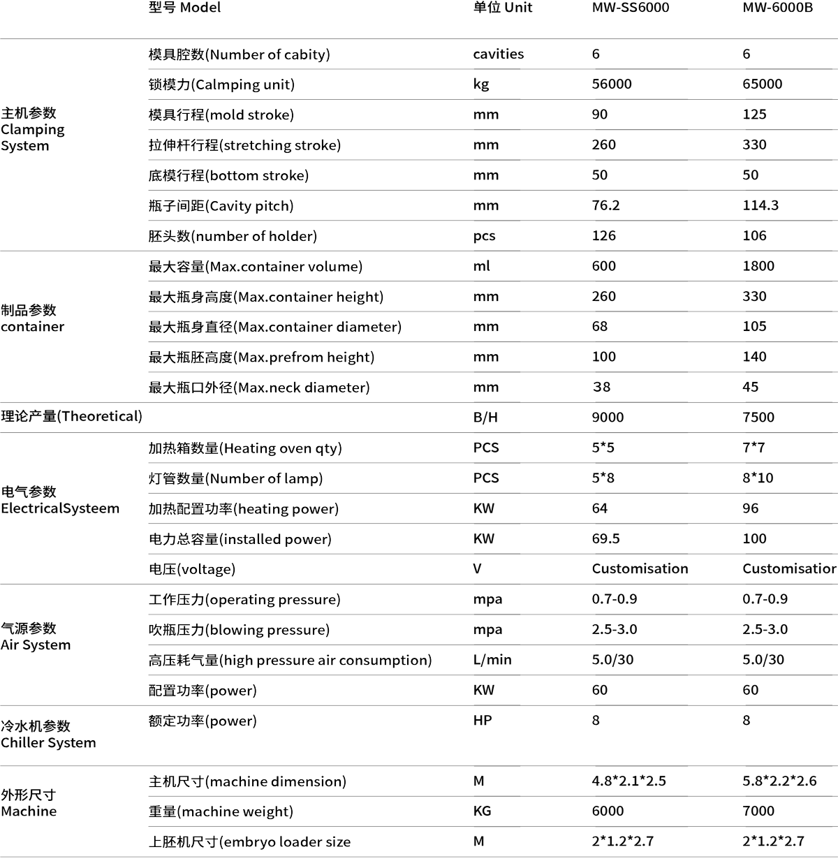
Task: Click the bottom stroke label
Action: (228, 175)
